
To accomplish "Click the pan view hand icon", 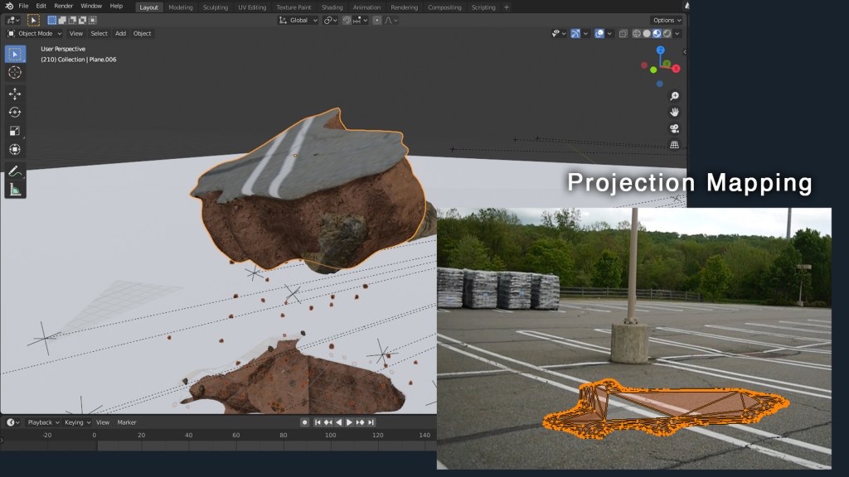I will pos(675,112).
